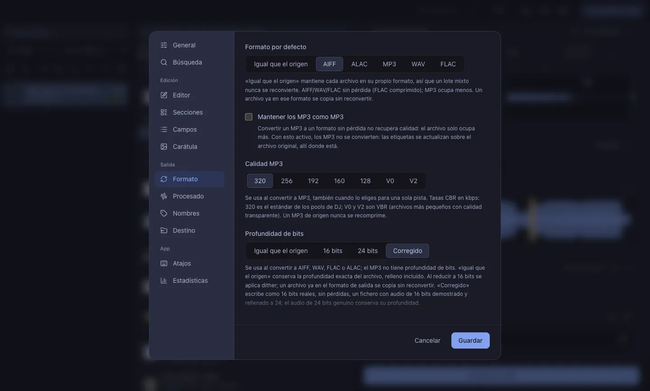Click the Atajos keyboard icon
650x391 pixels.
pyautogui.click(x=164, y=263)
